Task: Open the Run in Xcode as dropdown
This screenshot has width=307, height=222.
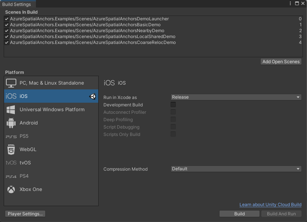Action: [x=236, y=97]
